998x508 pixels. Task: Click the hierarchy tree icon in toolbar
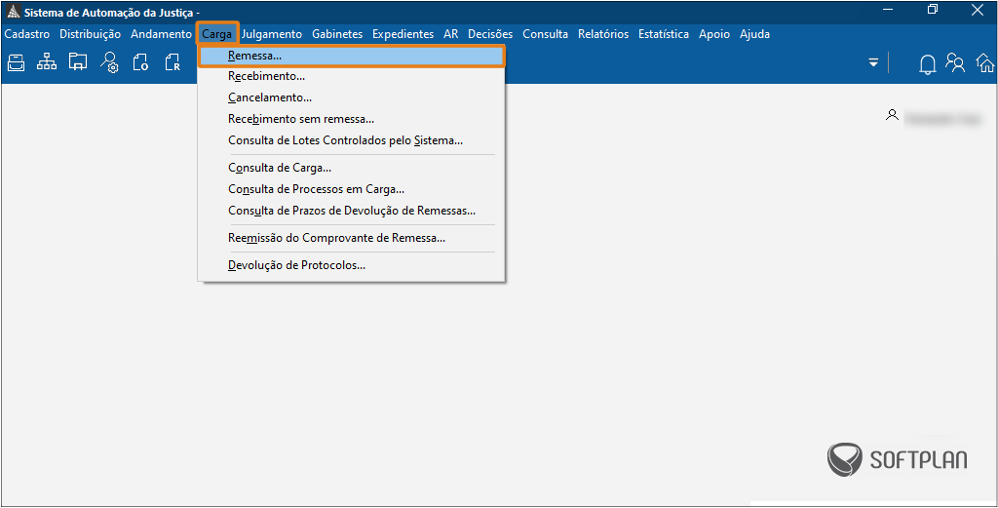click(x=47, y=61)
